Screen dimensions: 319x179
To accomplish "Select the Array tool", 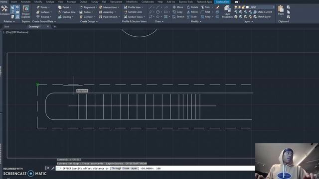I will (x=206, y=17).
